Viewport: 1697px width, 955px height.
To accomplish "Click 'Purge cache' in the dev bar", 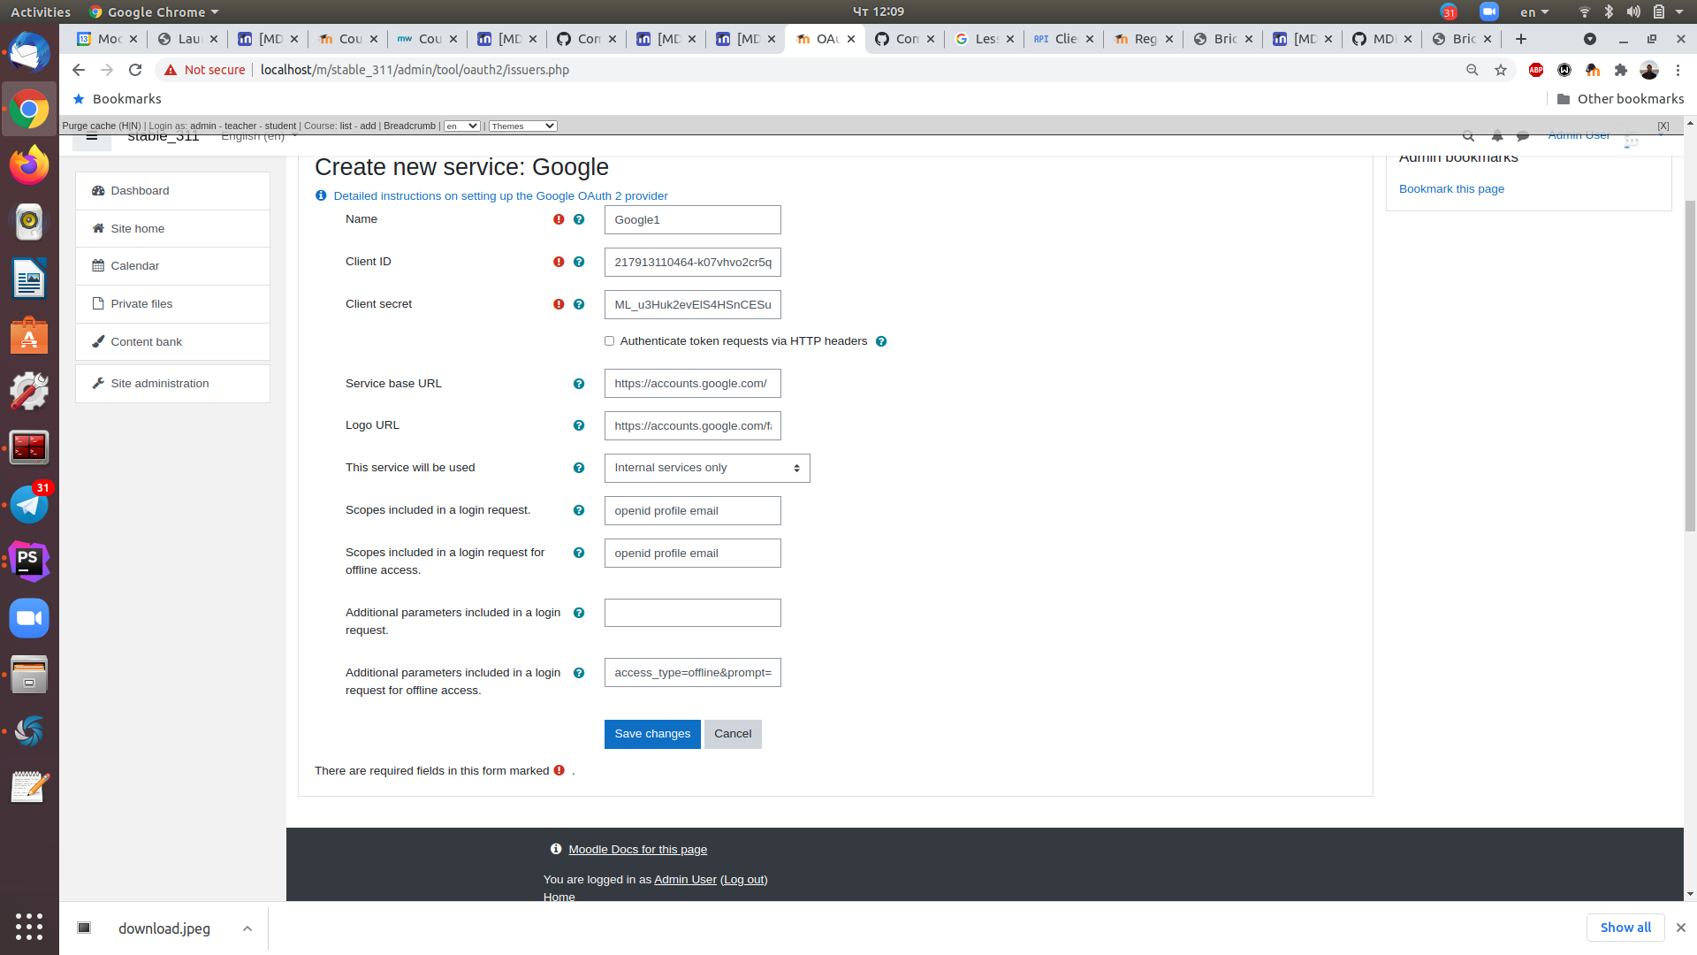I will 88,126.
